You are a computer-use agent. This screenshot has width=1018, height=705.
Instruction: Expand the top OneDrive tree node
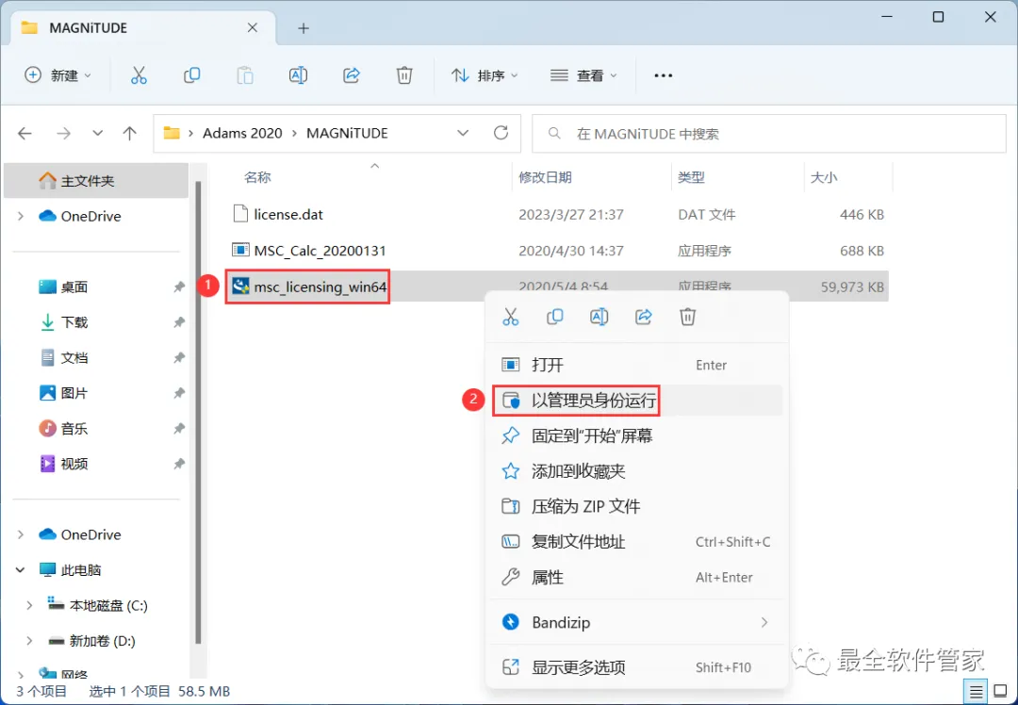tap(20, 216)
